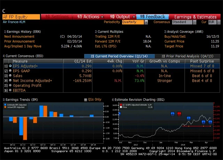223x160 pixels.
Task: Click the EUR currency field
Action: click(213, 22)
